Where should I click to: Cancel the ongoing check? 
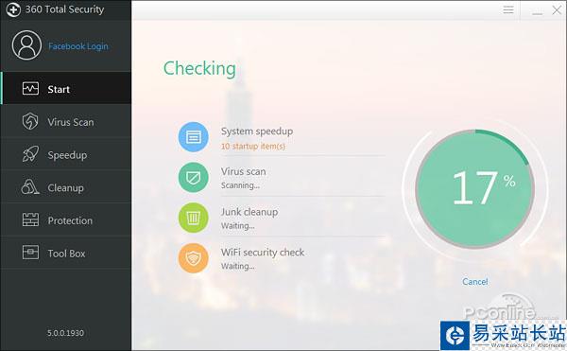coord(474,282)
